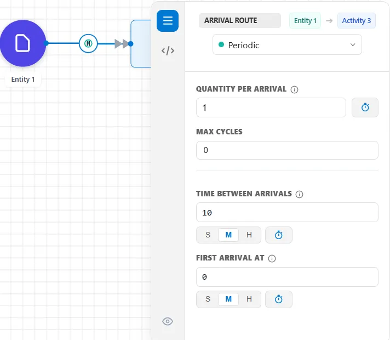Screen dimensions: 390x340
Task: Click the Activity box on the canvas
Action: tap(141, 43)
